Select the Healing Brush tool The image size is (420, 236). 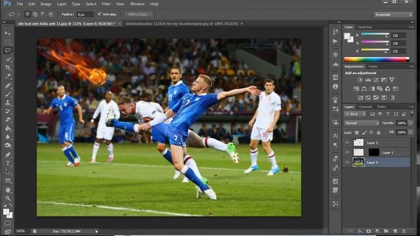click(8, 85)
